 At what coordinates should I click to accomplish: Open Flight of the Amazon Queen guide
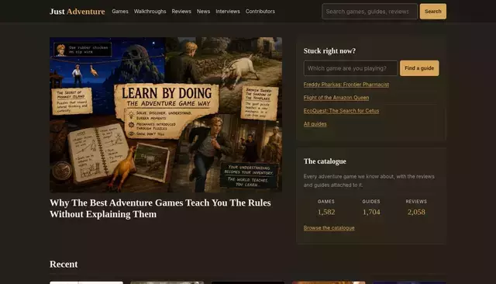point(336,98)
